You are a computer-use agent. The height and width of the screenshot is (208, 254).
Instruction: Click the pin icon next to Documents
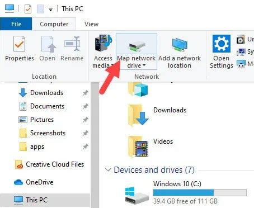[86, 106]
